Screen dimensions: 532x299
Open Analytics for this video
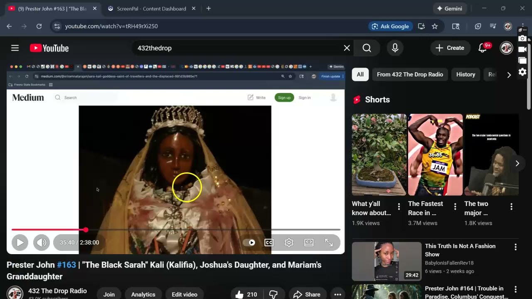pyautogui.click(x=143, y=294)
